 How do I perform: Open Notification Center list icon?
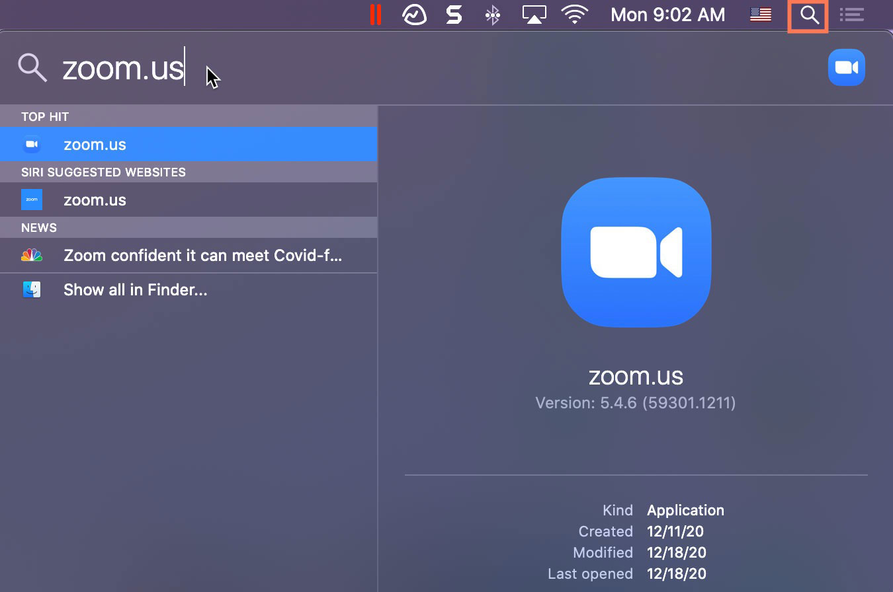[852, 15]
